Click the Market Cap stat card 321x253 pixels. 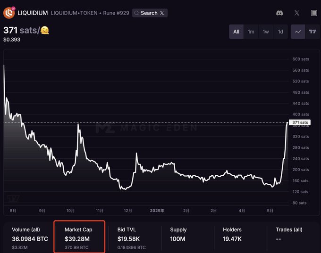click(x=79, y=237)
